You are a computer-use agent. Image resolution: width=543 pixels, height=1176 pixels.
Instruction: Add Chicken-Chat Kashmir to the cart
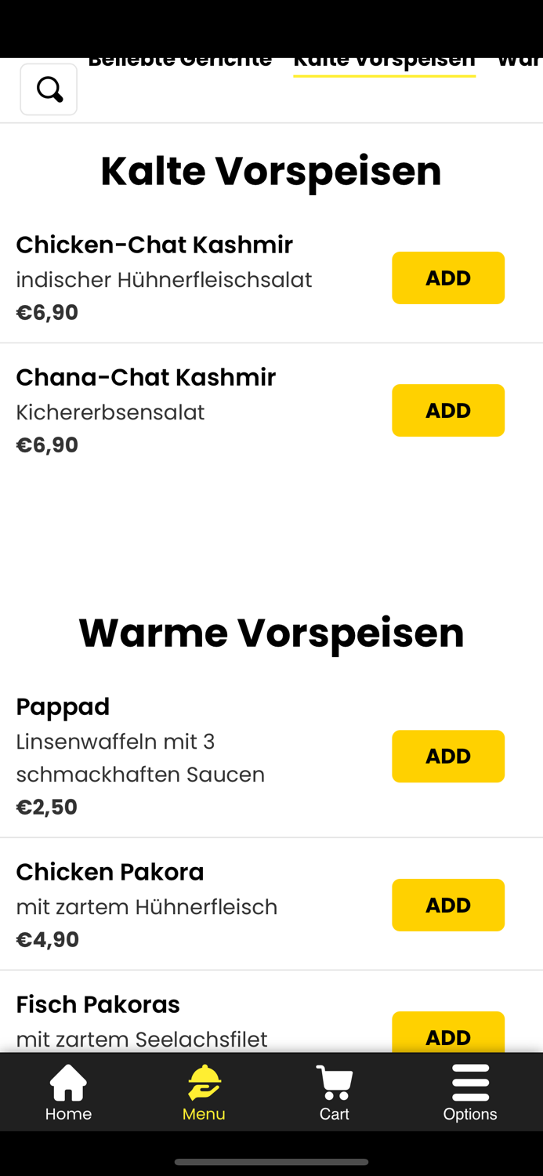[448, 278]
